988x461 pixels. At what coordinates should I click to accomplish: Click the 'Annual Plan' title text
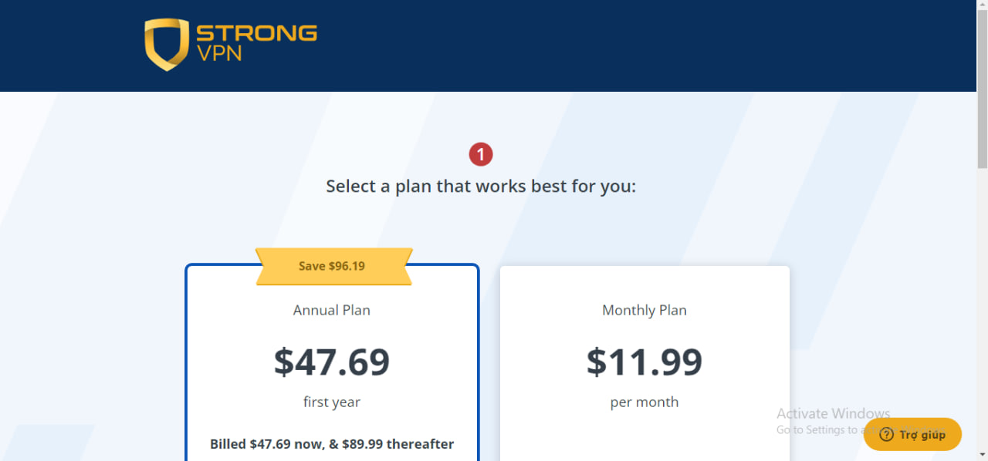tap(331, 310)
